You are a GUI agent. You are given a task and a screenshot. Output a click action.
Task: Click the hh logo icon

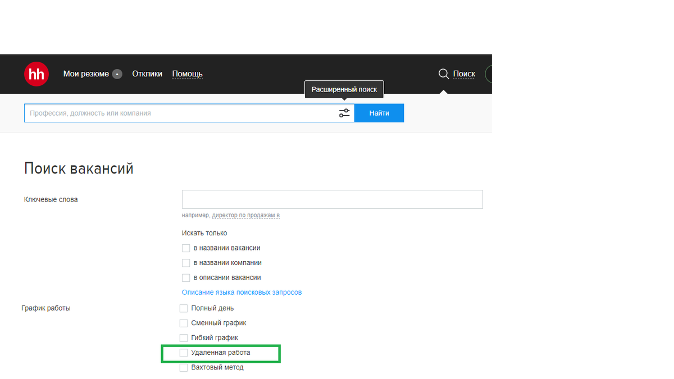[x=37, y=74]
